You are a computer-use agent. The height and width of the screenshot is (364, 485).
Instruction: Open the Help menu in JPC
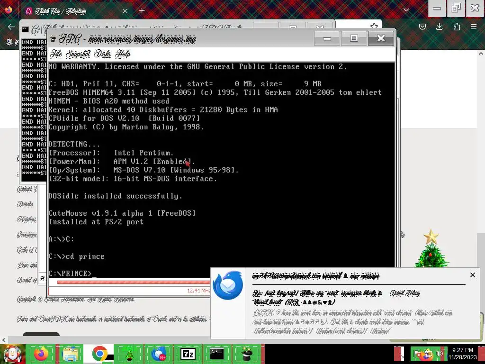tap(123, 54)
